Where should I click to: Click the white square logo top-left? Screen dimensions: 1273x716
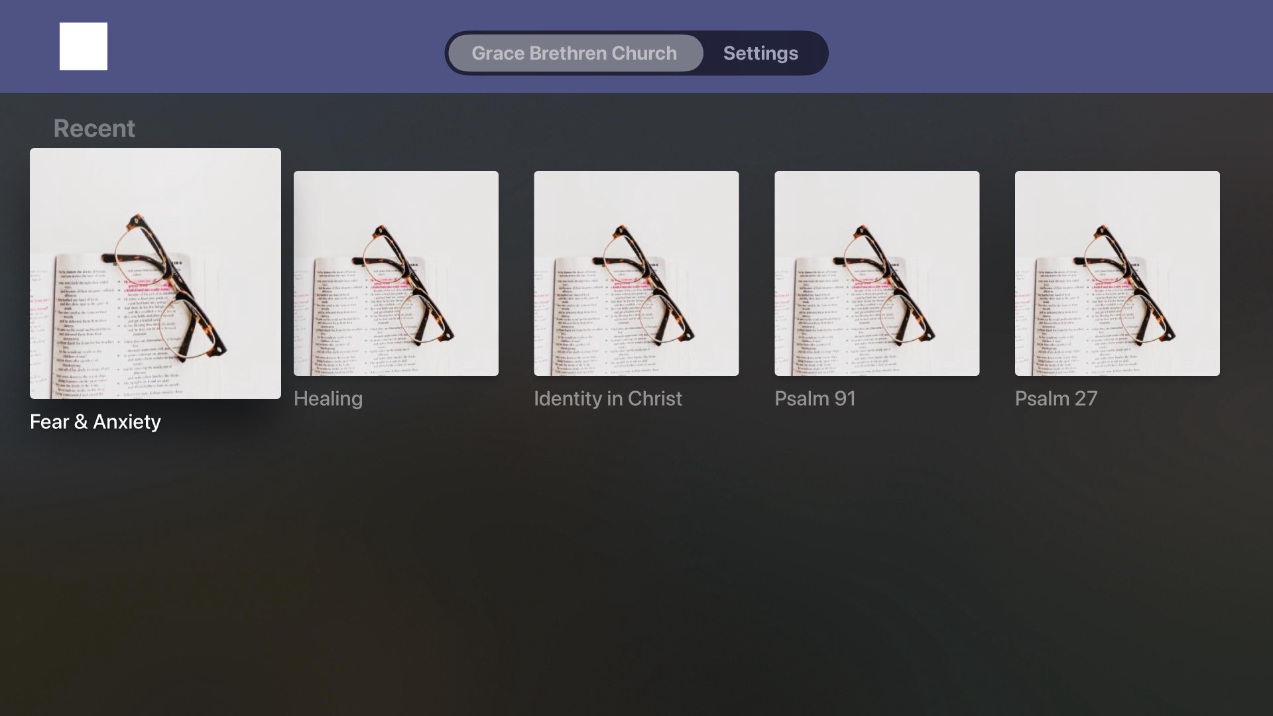(x=84, y=46)
